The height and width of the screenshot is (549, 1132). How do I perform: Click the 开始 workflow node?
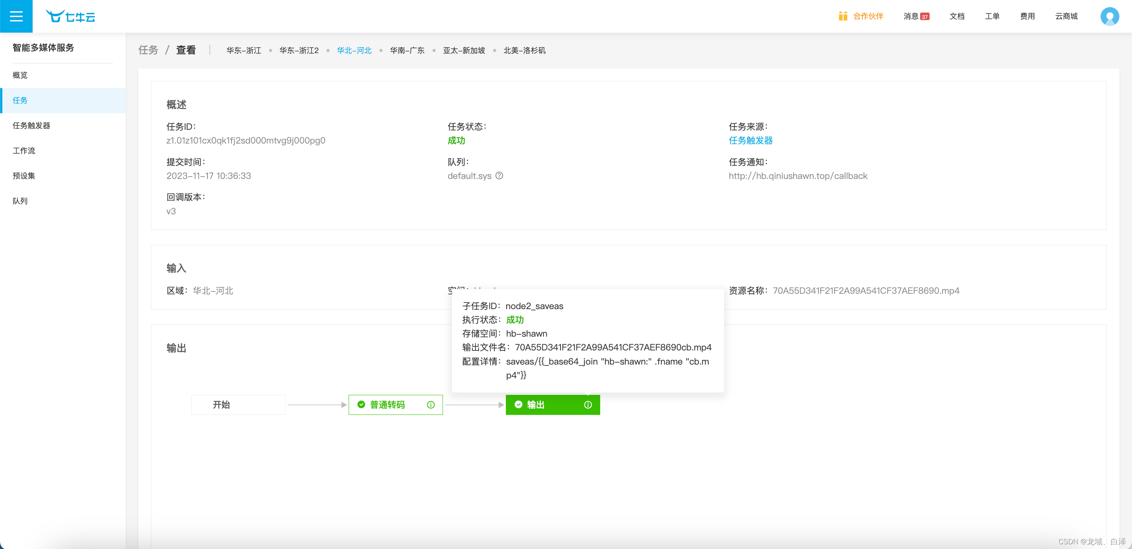click(x=238, y=405)
